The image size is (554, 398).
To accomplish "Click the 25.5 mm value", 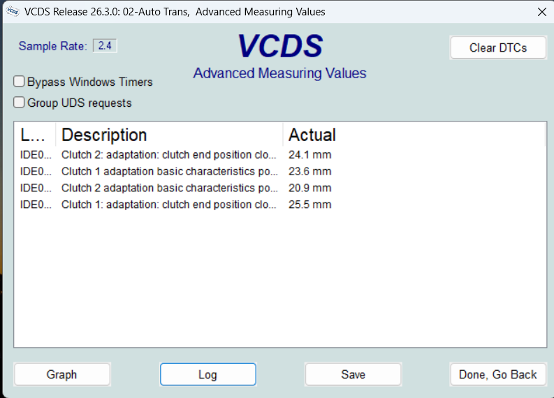I will click(310, 205).
